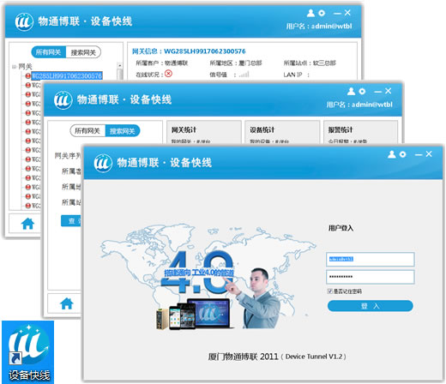This screenshot has width=446, height=384.
Task: Click the 4.0 promotional banner image
Action: click(208, 277)
